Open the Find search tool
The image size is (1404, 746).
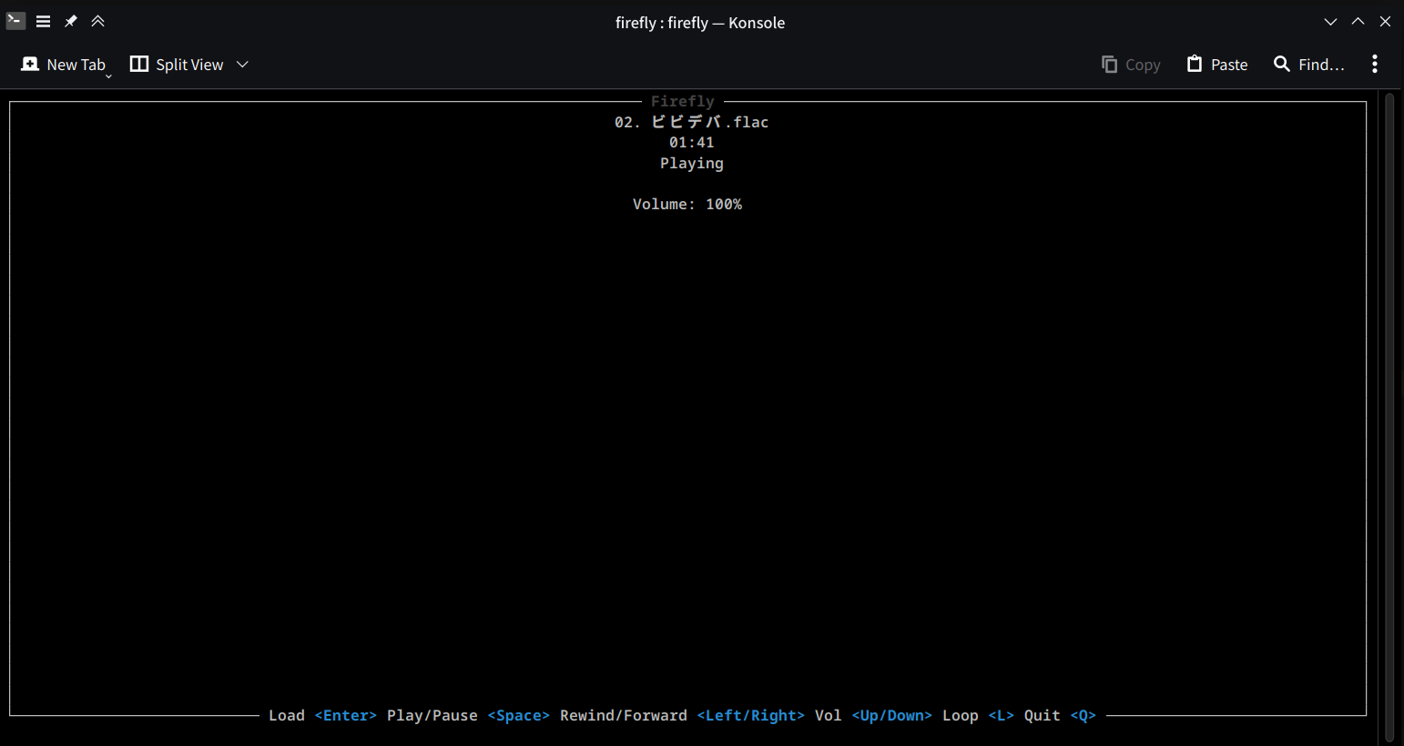pyautogui.click(x=1308, y=65)
